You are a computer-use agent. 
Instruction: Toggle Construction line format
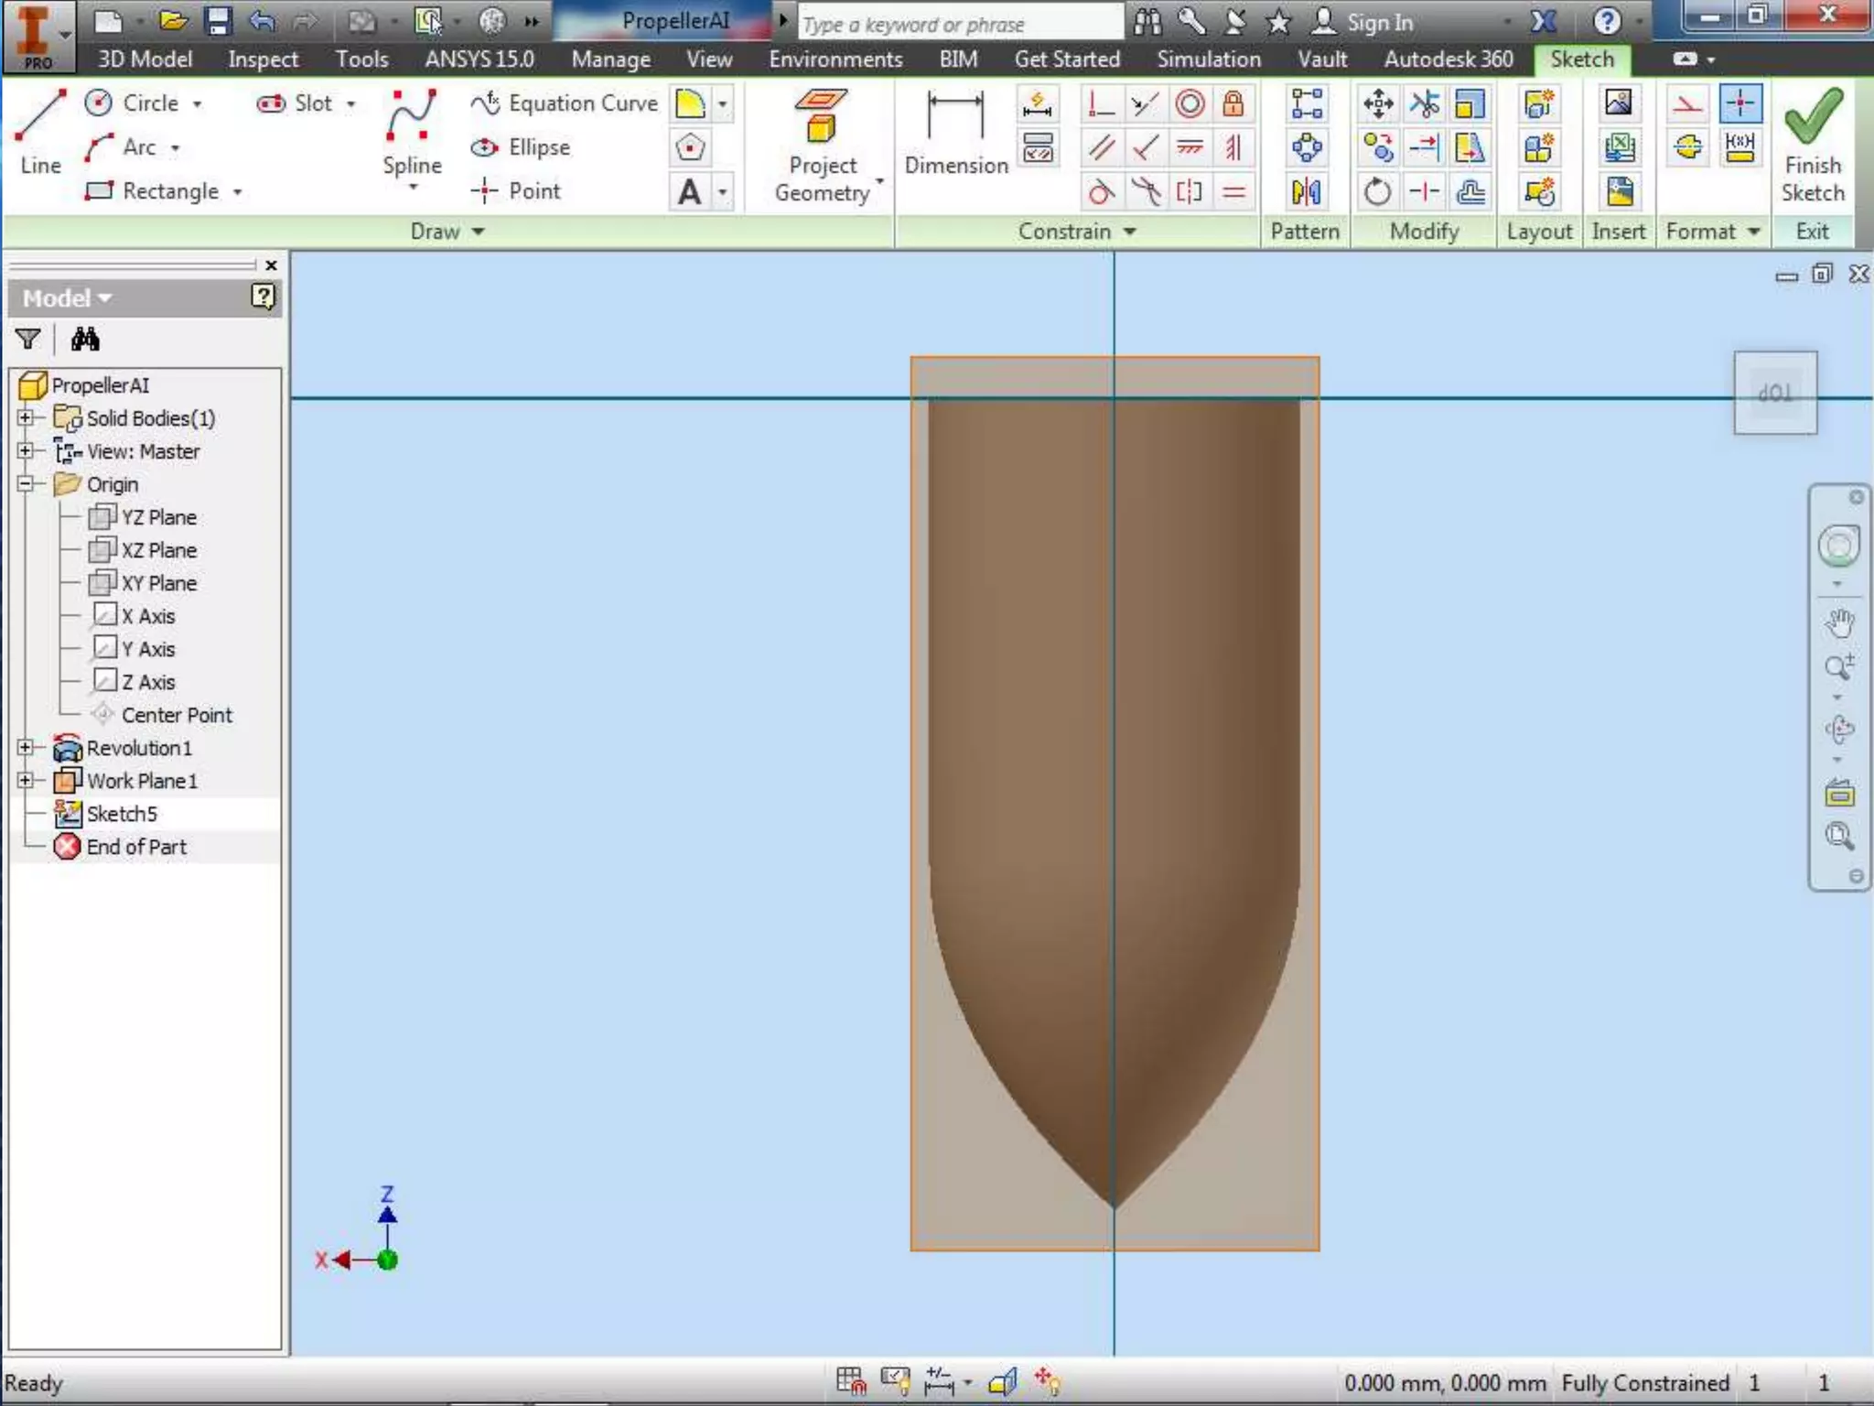pos(1688,103)
